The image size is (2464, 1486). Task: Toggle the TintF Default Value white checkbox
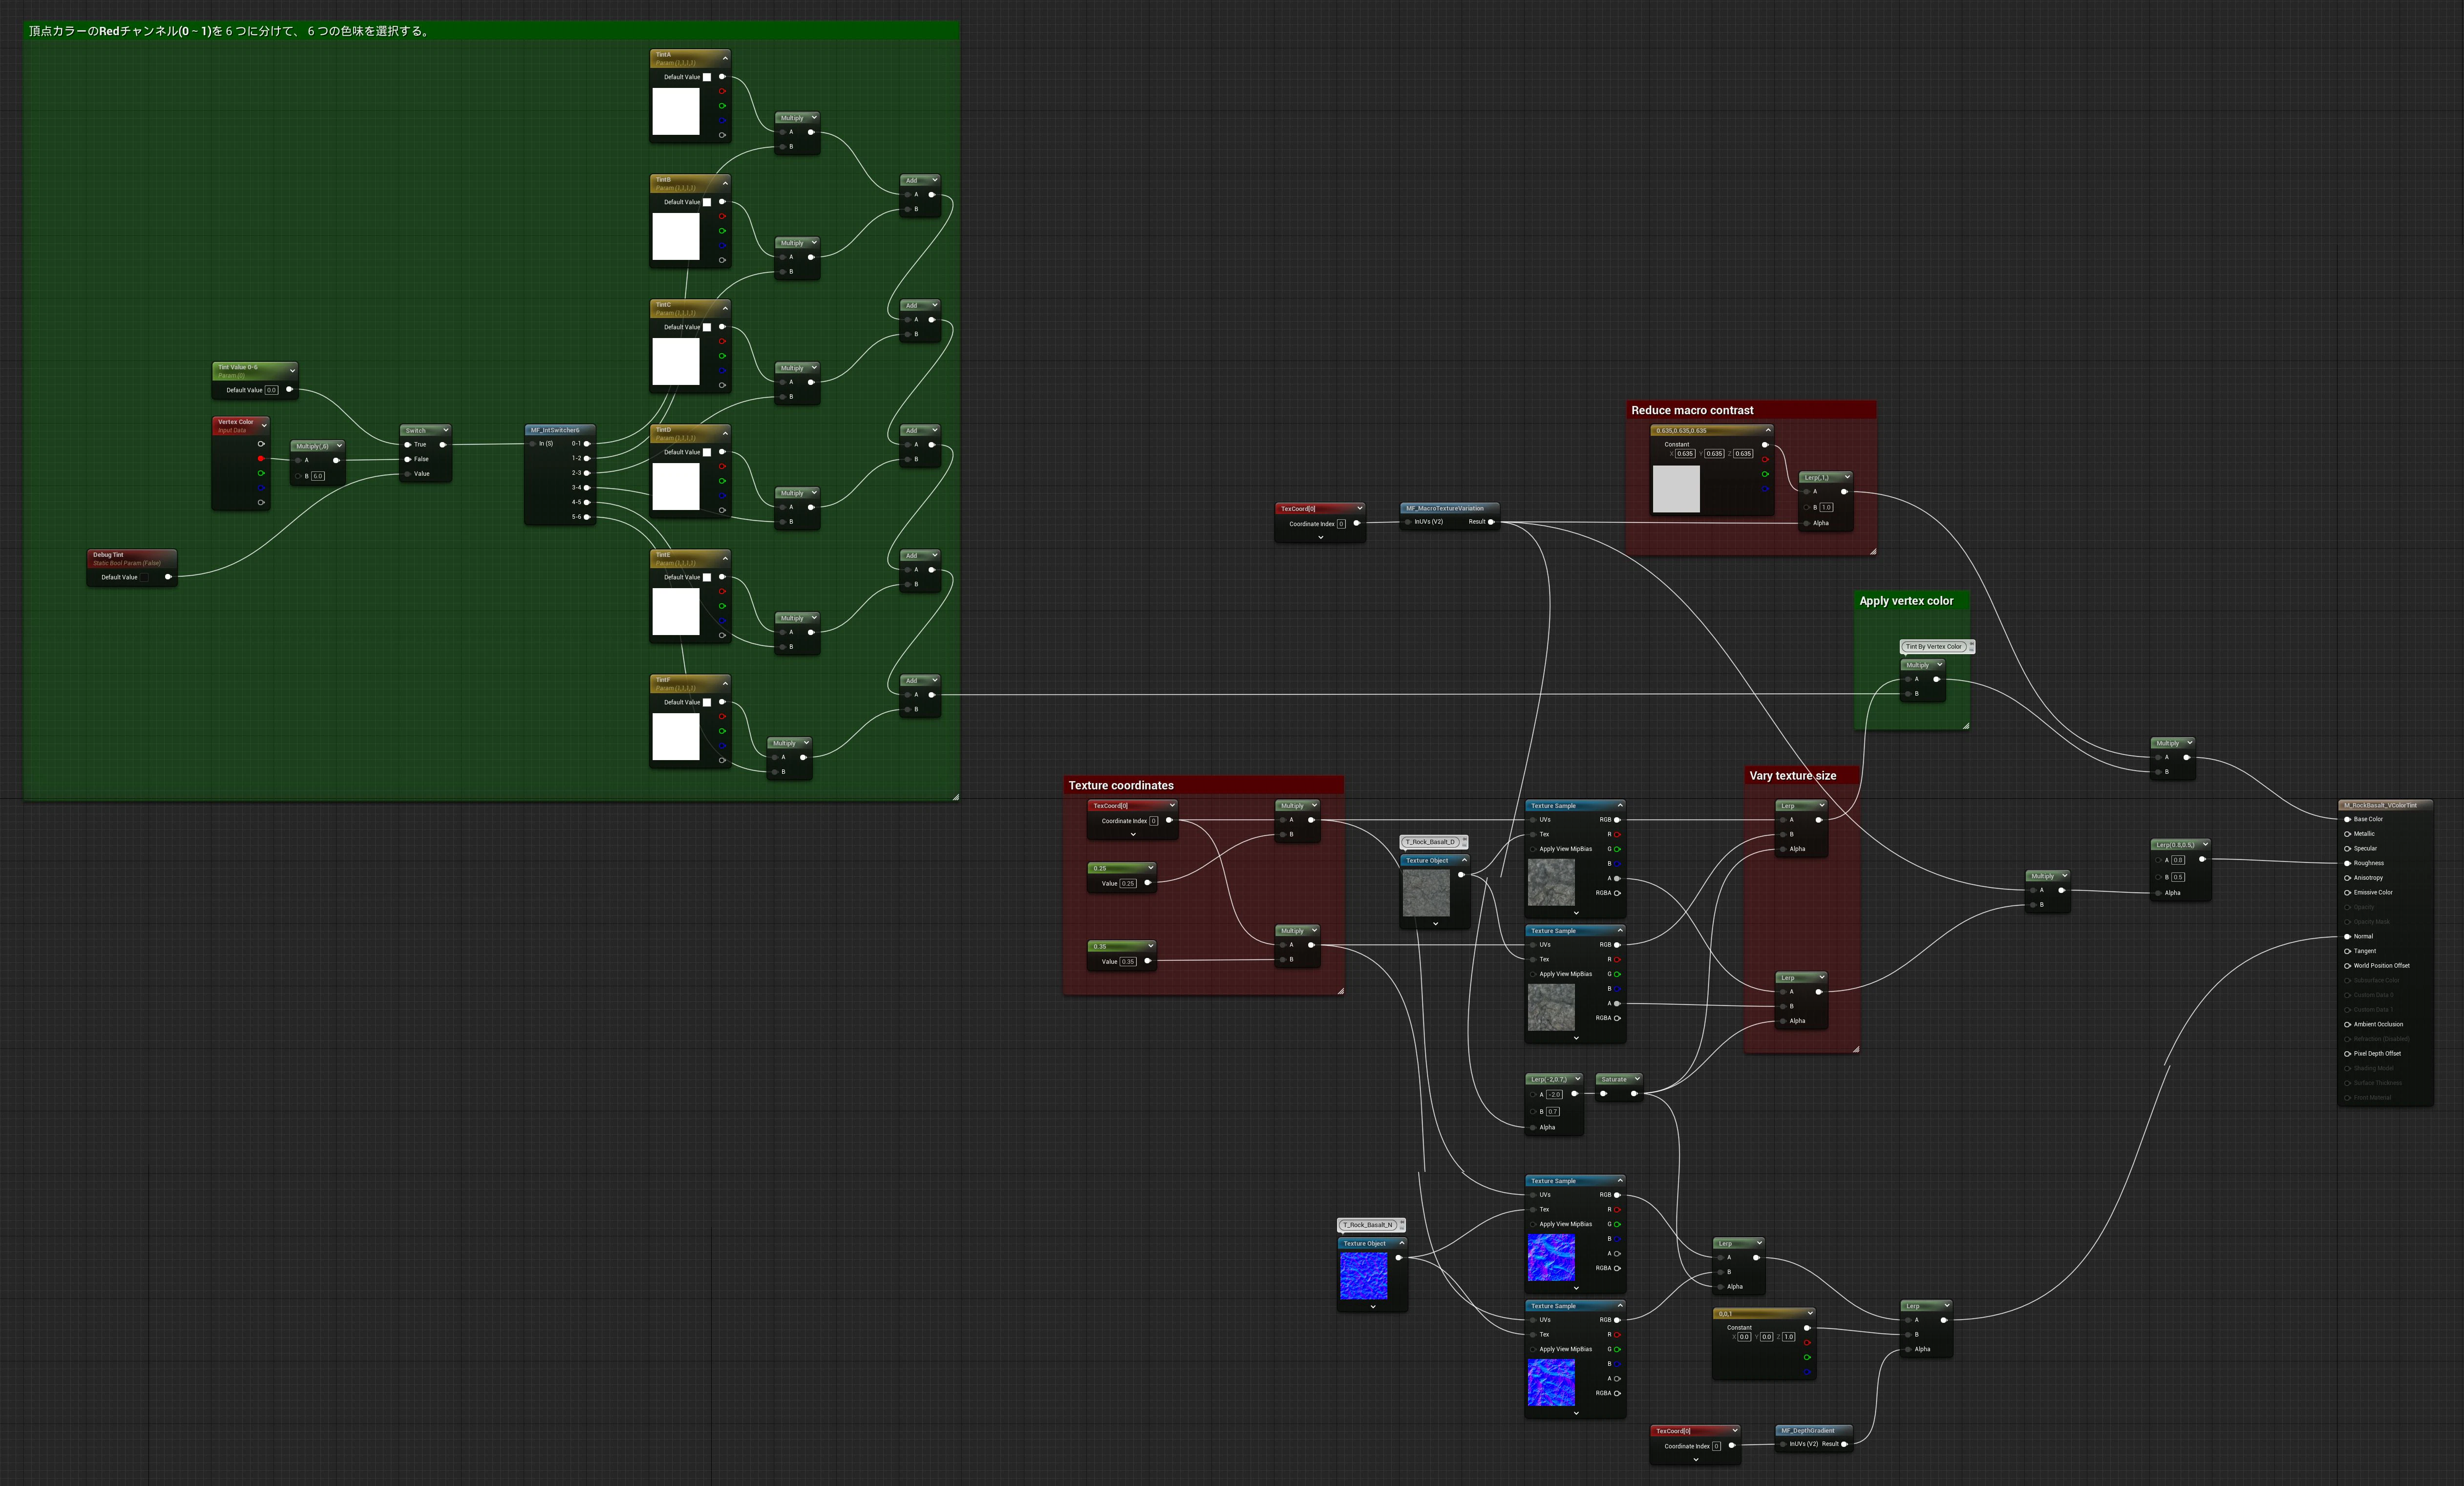[x=707, y=702]
